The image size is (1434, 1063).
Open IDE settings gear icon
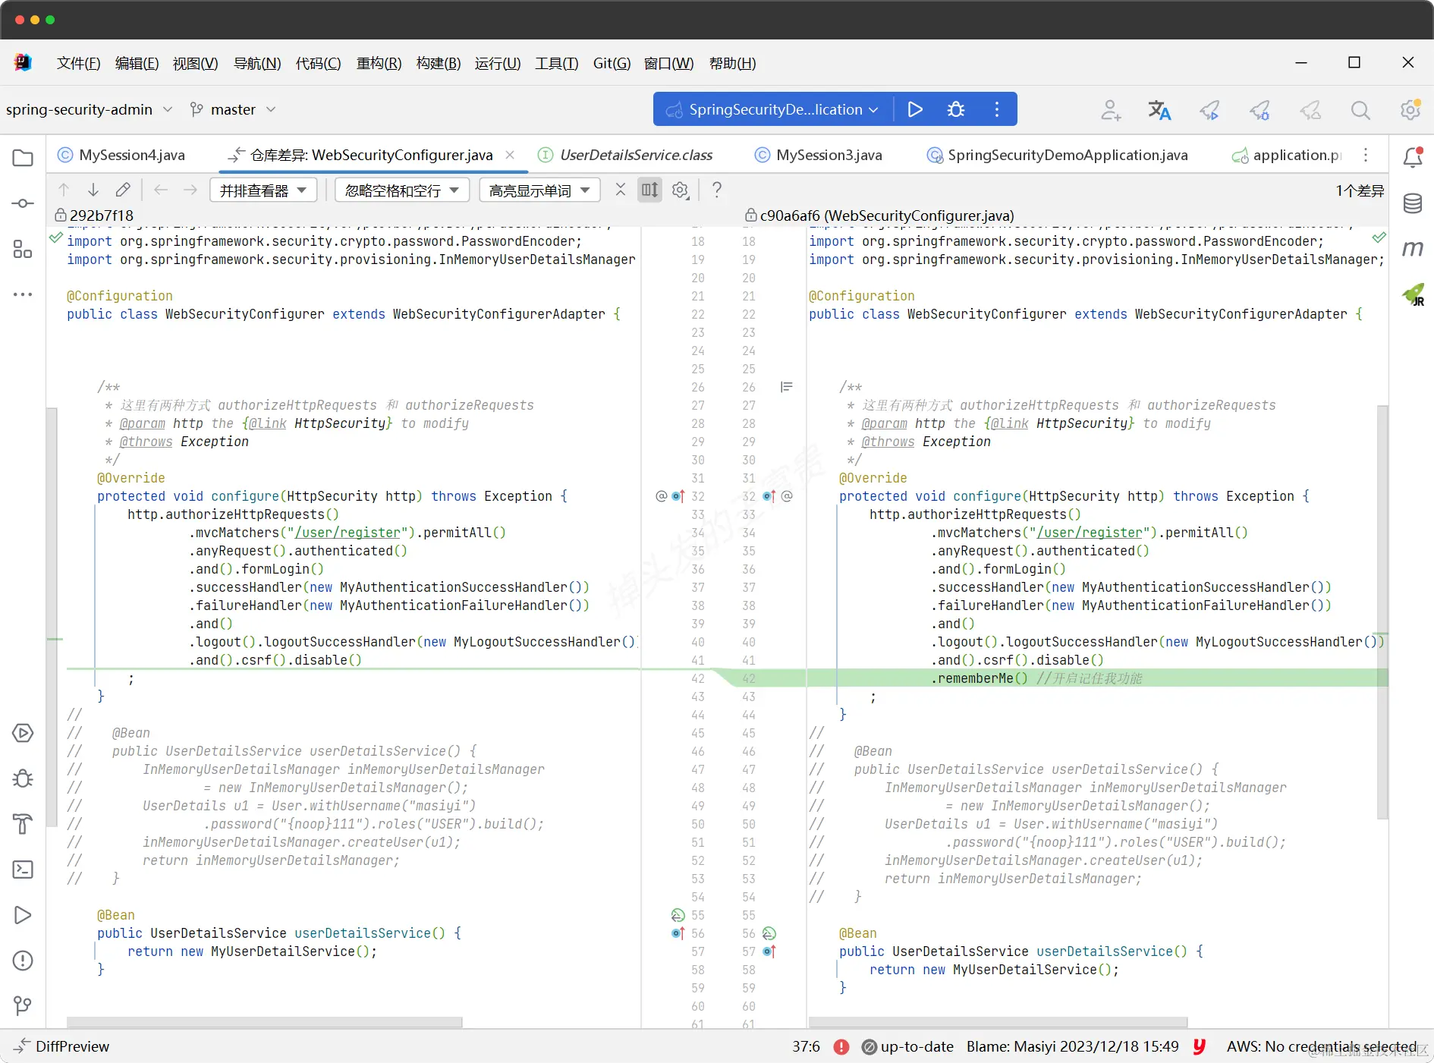tap(1410, 109)
